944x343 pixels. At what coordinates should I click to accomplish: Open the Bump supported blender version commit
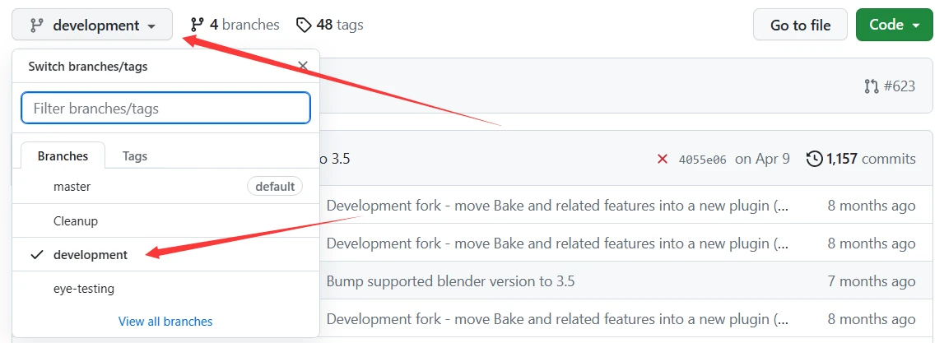click(450, 281)
